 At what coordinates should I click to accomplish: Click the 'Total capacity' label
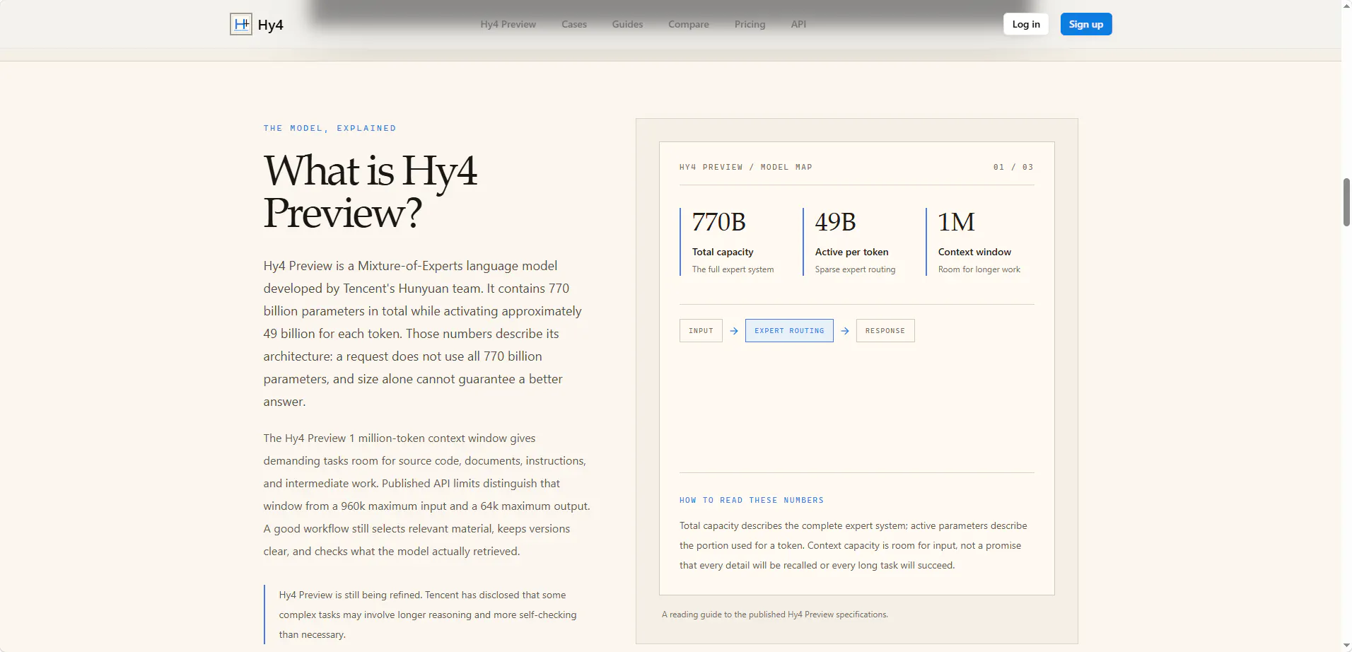723,252
